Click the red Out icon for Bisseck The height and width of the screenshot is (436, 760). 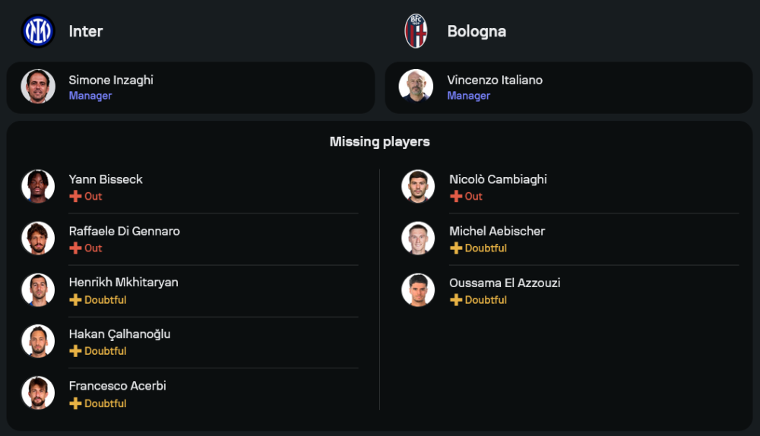(x=75, y=197)
